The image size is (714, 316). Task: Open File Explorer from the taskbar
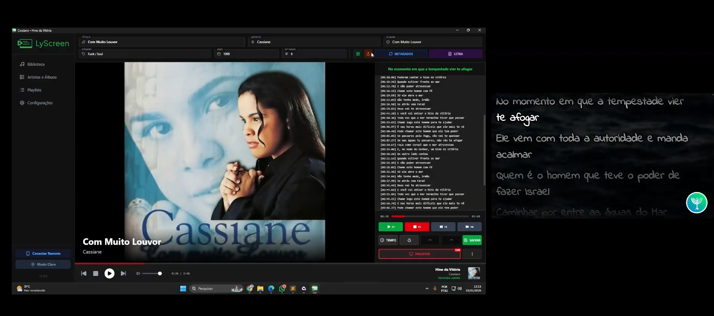260,289
